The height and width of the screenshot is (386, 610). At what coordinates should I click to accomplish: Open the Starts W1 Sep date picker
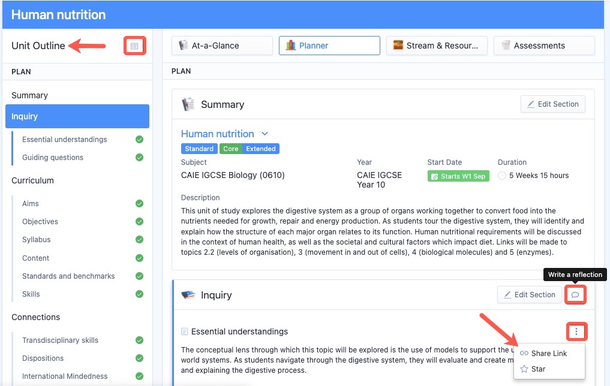(x=458, y=176)
